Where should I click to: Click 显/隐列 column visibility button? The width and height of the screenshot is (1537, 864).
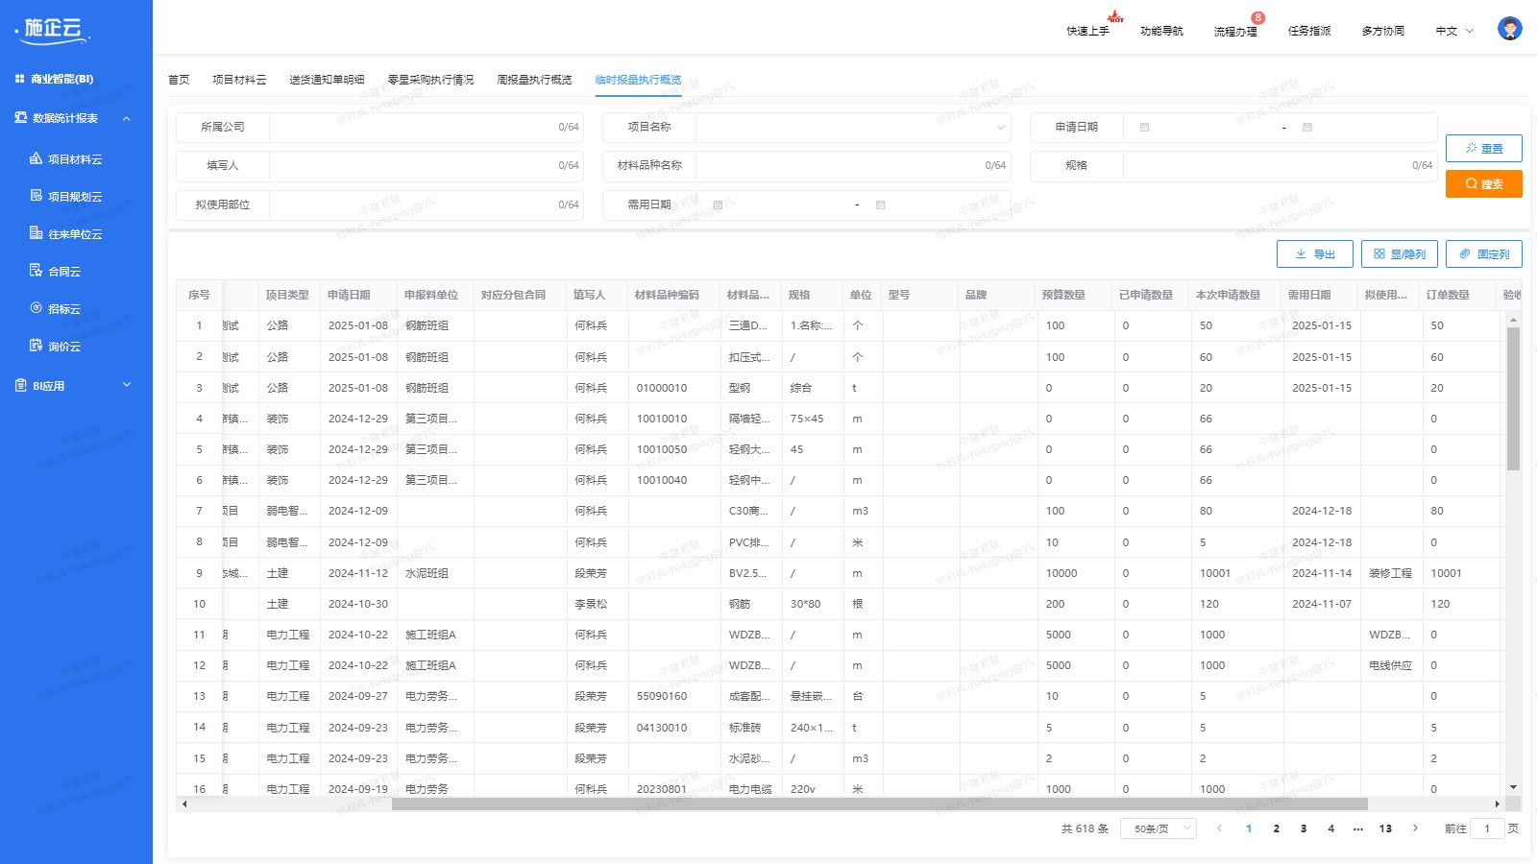coord(1399,253)
